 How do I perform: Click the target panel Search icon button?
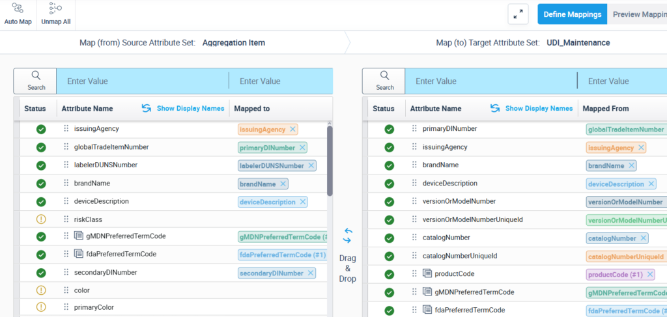click(x=384, y=81)
